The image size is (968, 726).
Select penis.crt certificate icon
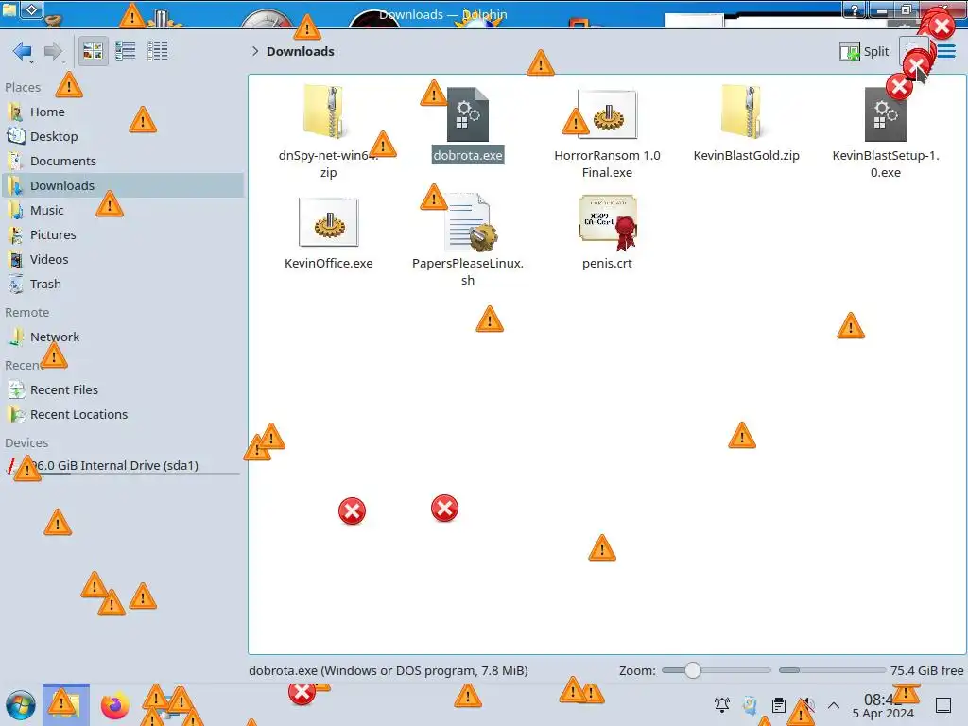coord(608,222)
